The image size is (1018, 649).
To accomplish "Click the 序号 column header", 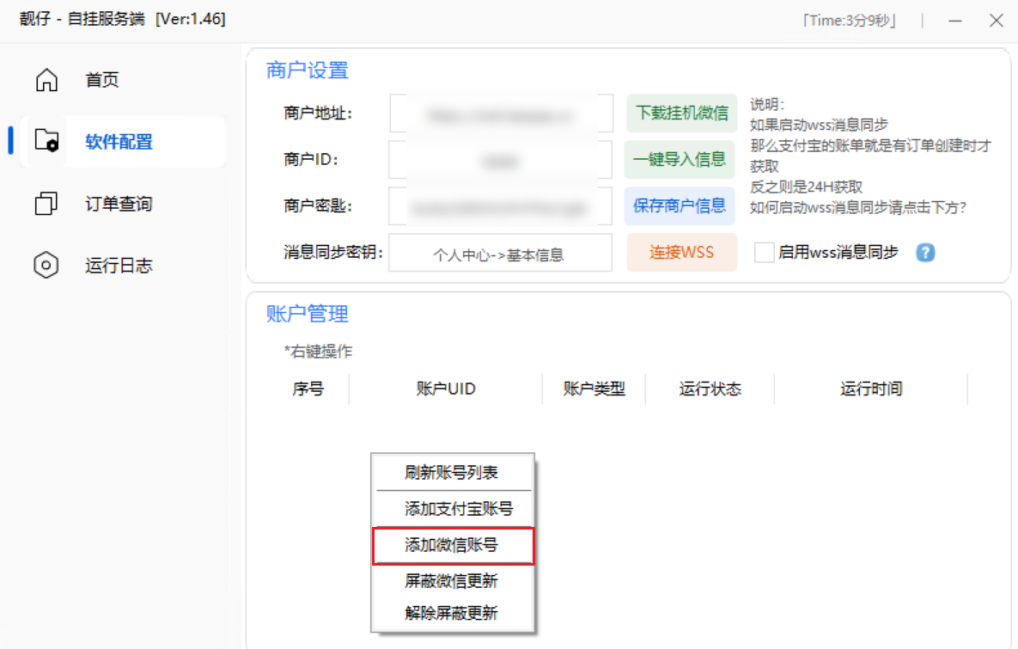I will point(308,389).
